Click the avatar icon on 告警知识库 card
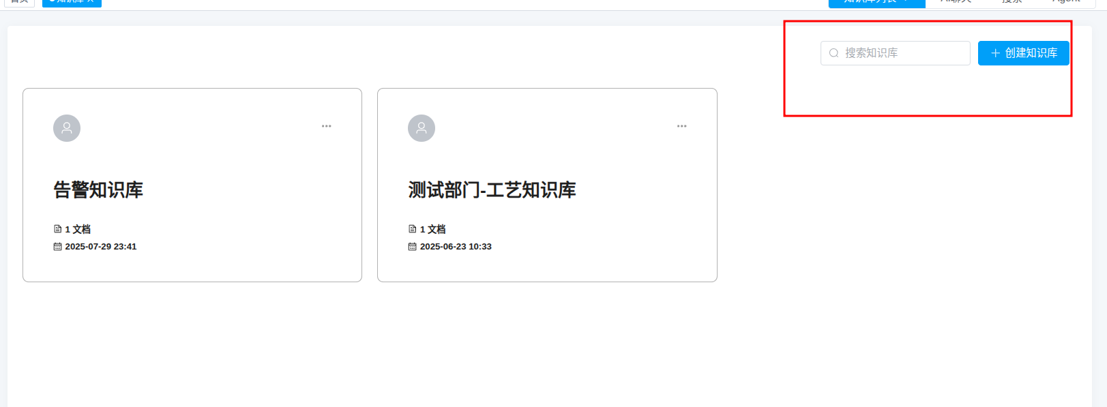The width and height of the screenshot is (1107, 407). click(67, 128)
